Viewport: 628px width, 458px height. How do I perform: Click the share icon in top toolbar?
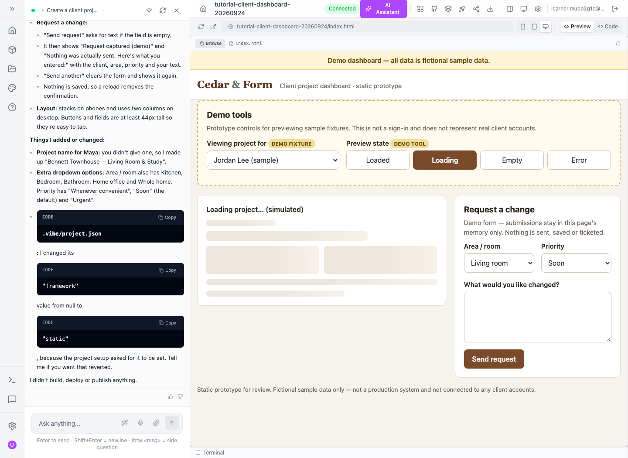[x=476, y=9]
